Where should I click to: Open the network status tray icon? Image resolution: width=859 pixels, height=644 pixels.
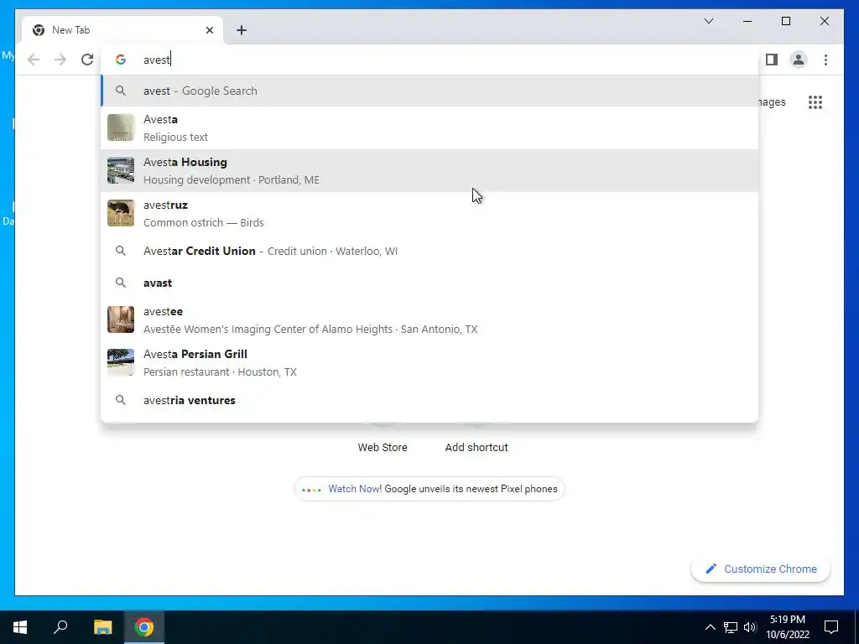[x=731, y=627]
